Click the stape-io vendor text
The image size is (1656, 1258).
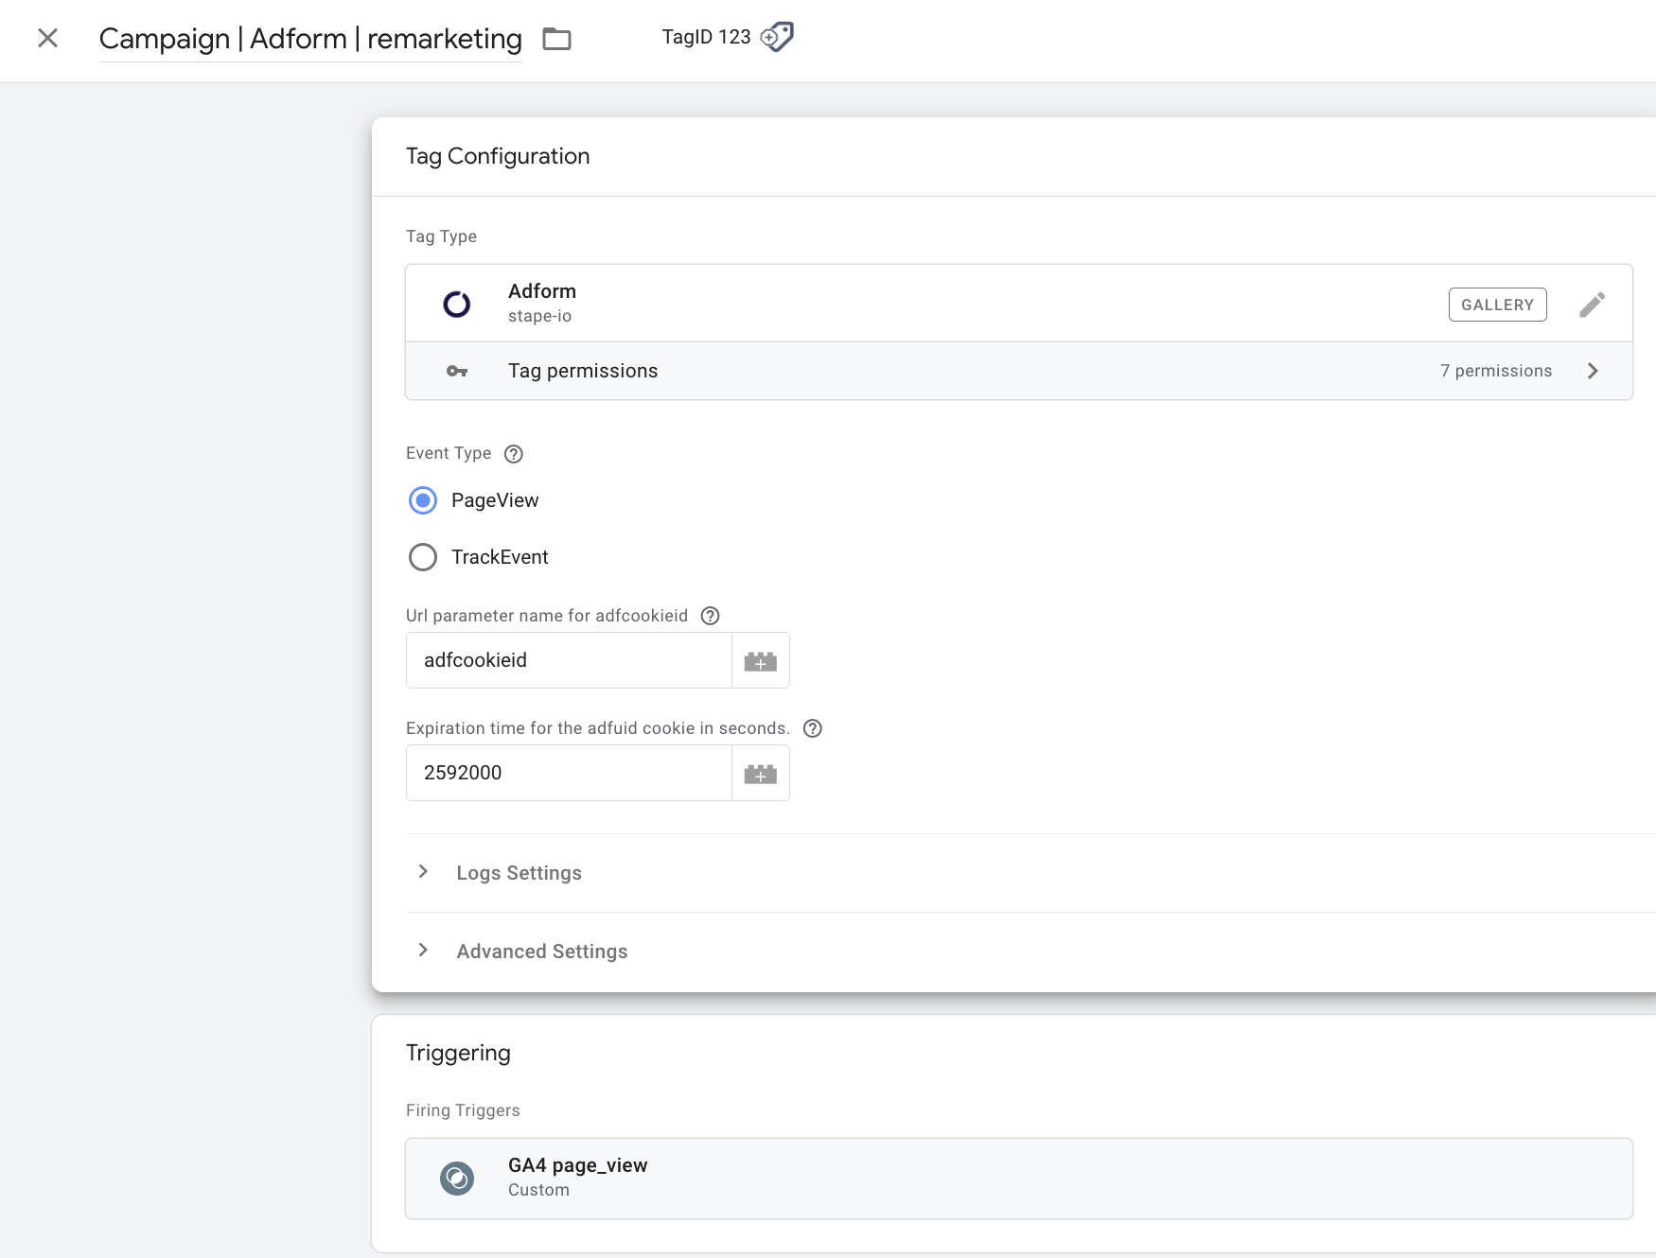pyautogui.click(x=539, y=316)
